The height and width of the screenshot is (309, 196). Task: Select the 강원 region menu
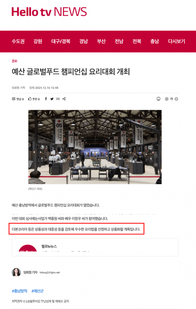pos(38,41)
